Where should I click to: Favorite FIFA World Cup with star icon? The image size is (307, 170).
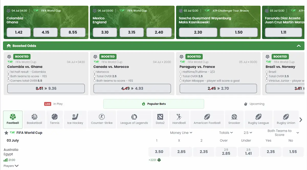6,133
